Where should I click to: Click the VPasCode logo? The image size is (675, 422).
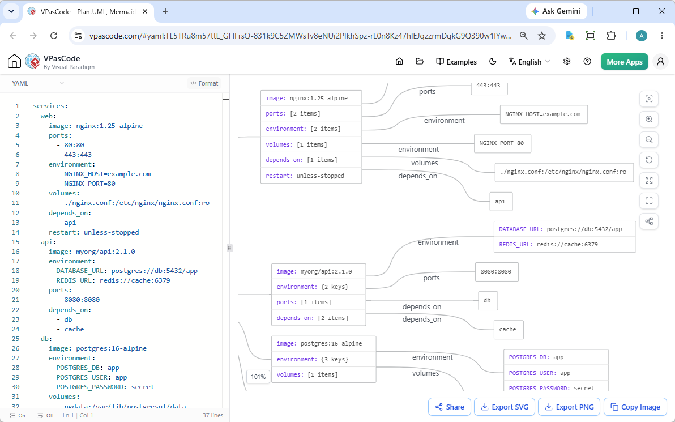click(x=33, y=62)
